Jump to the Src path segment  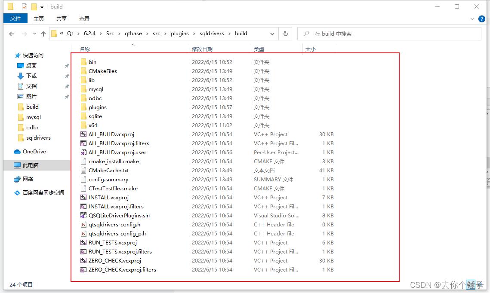110,34
